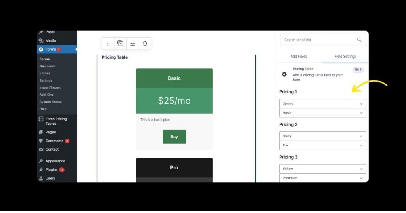Click the Plugins update count badge
Viewport: 406px width, 213px height.
(61, 170)
